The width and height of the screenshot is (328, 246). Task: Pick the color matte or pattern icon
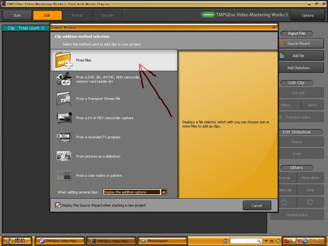point(64,175)
